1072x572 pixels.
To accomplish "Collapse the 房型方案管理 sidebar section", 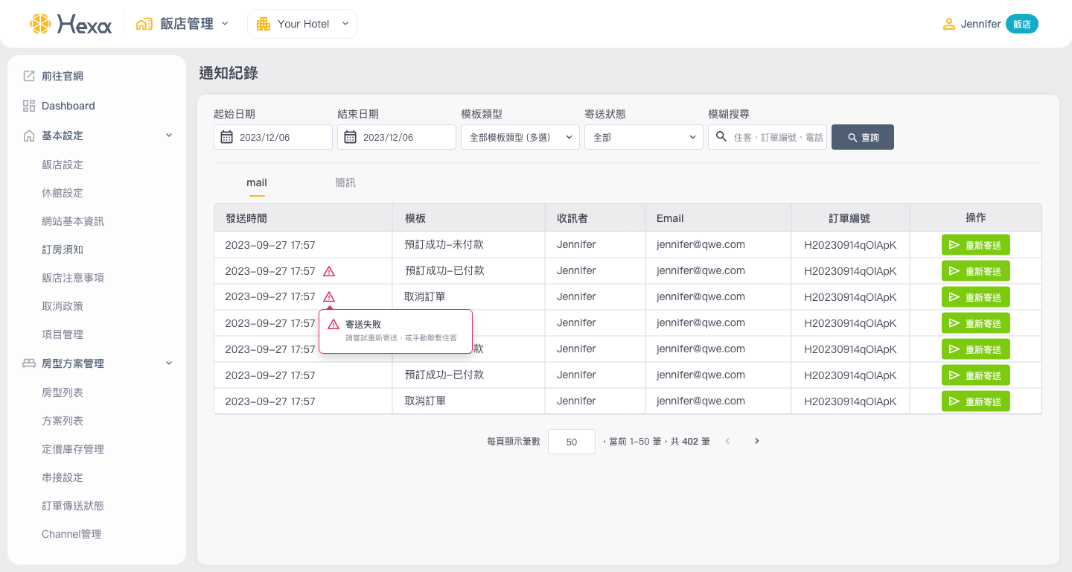I will click(169, 363).
